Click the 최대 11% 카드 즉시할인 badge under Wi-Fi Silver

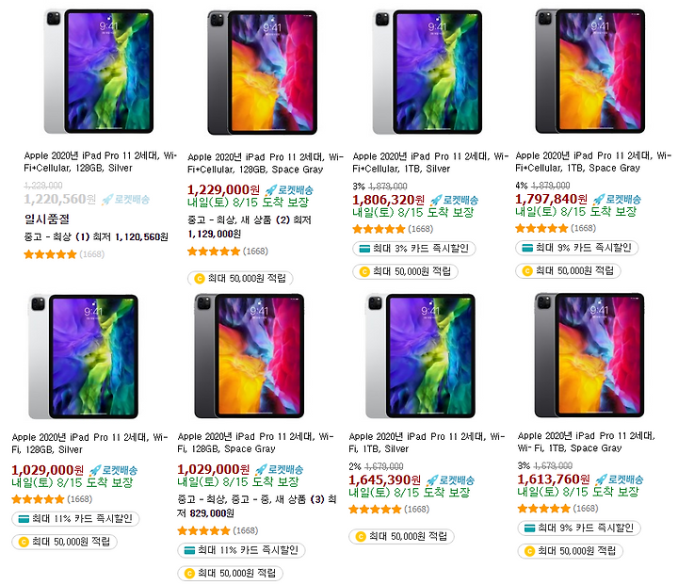tap(75, 518)
